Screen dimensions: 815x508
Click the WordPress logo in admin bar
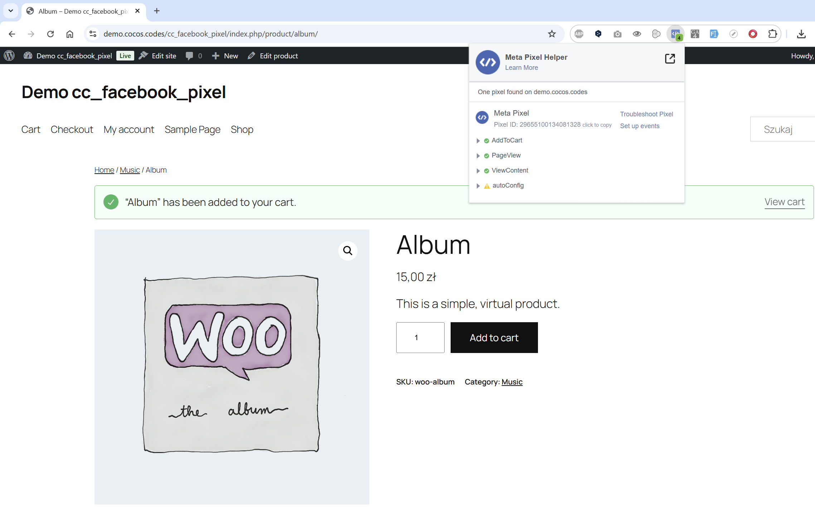click(9, 56)
